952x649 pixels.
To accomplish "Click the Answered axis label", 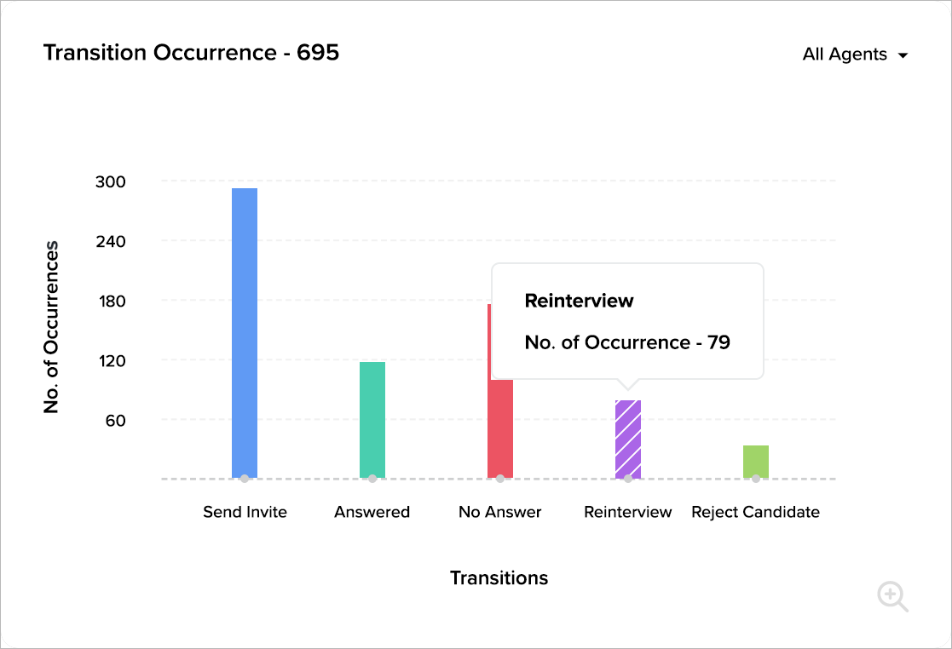I will click(372, 512).
